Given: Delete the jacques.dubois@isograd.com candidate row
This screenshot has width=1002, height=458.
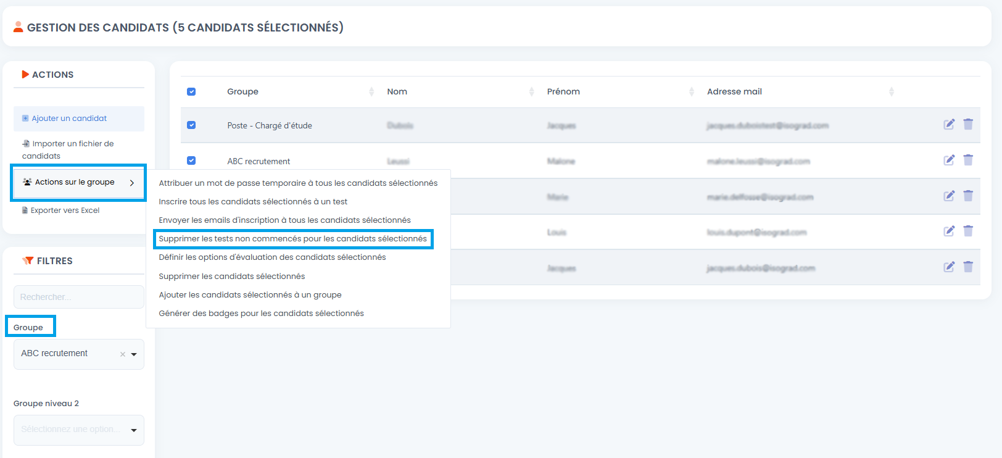Looking at the screenshot, I should (968, 267).
